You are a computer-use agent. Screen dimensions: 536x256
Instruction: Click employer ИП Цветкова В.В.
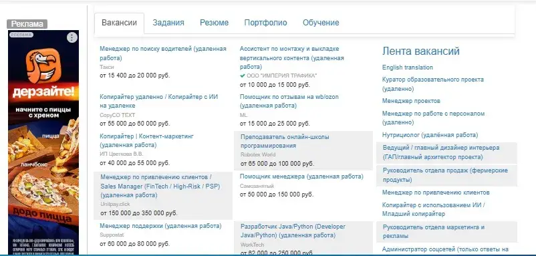point(122,154)
